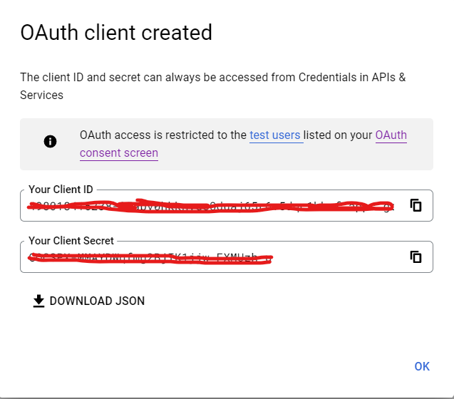
Task: Follow the OAuth consent screen link
Action: 391,135
